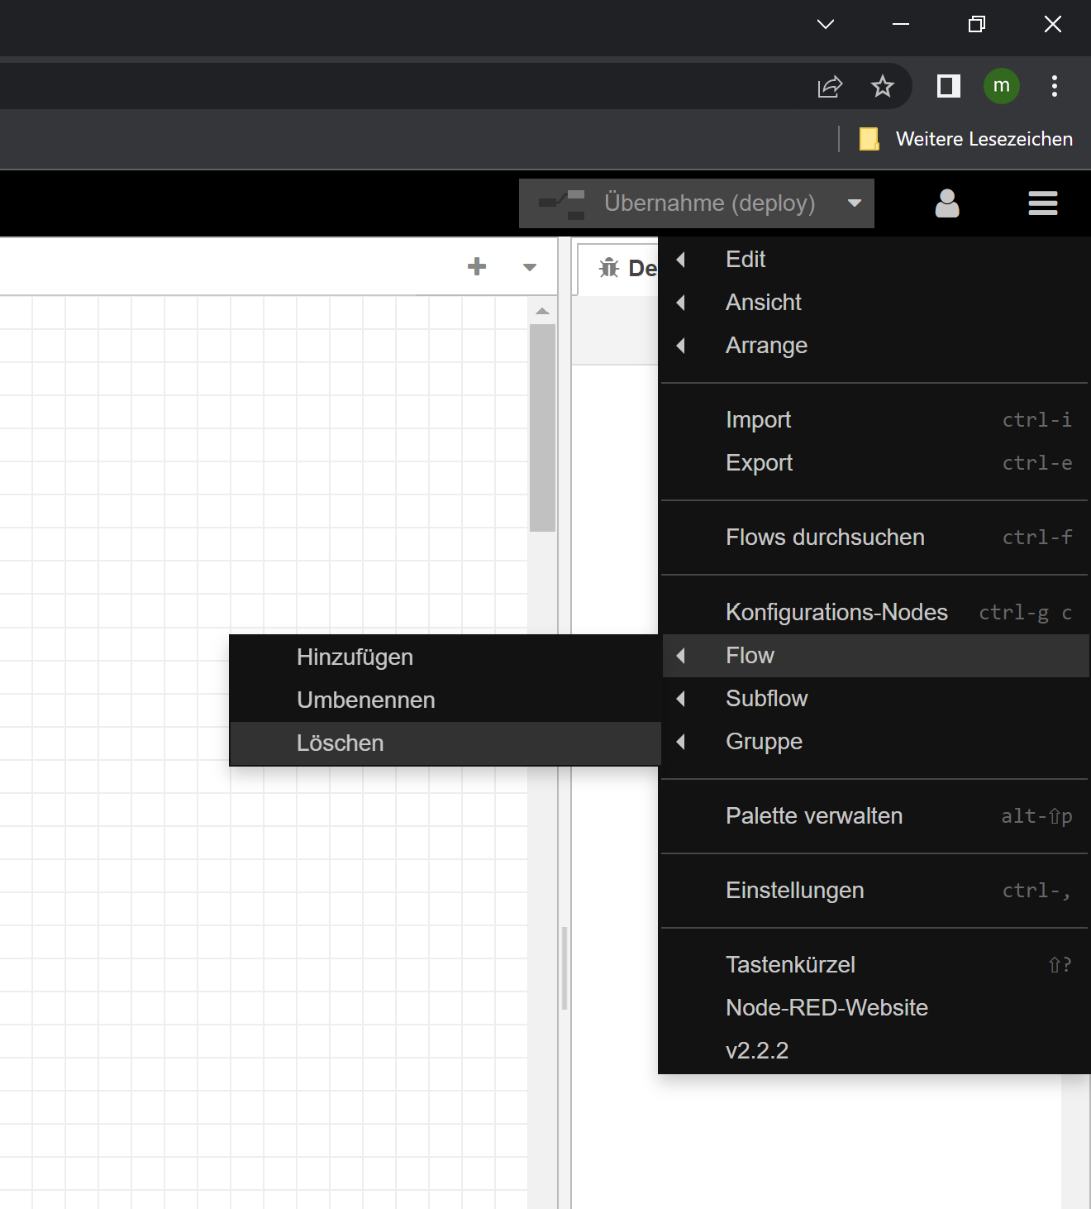This screenshot has height=1209, width=1091.
Task: Open the Node-RED hamburger main menu
Action: 1042,203
